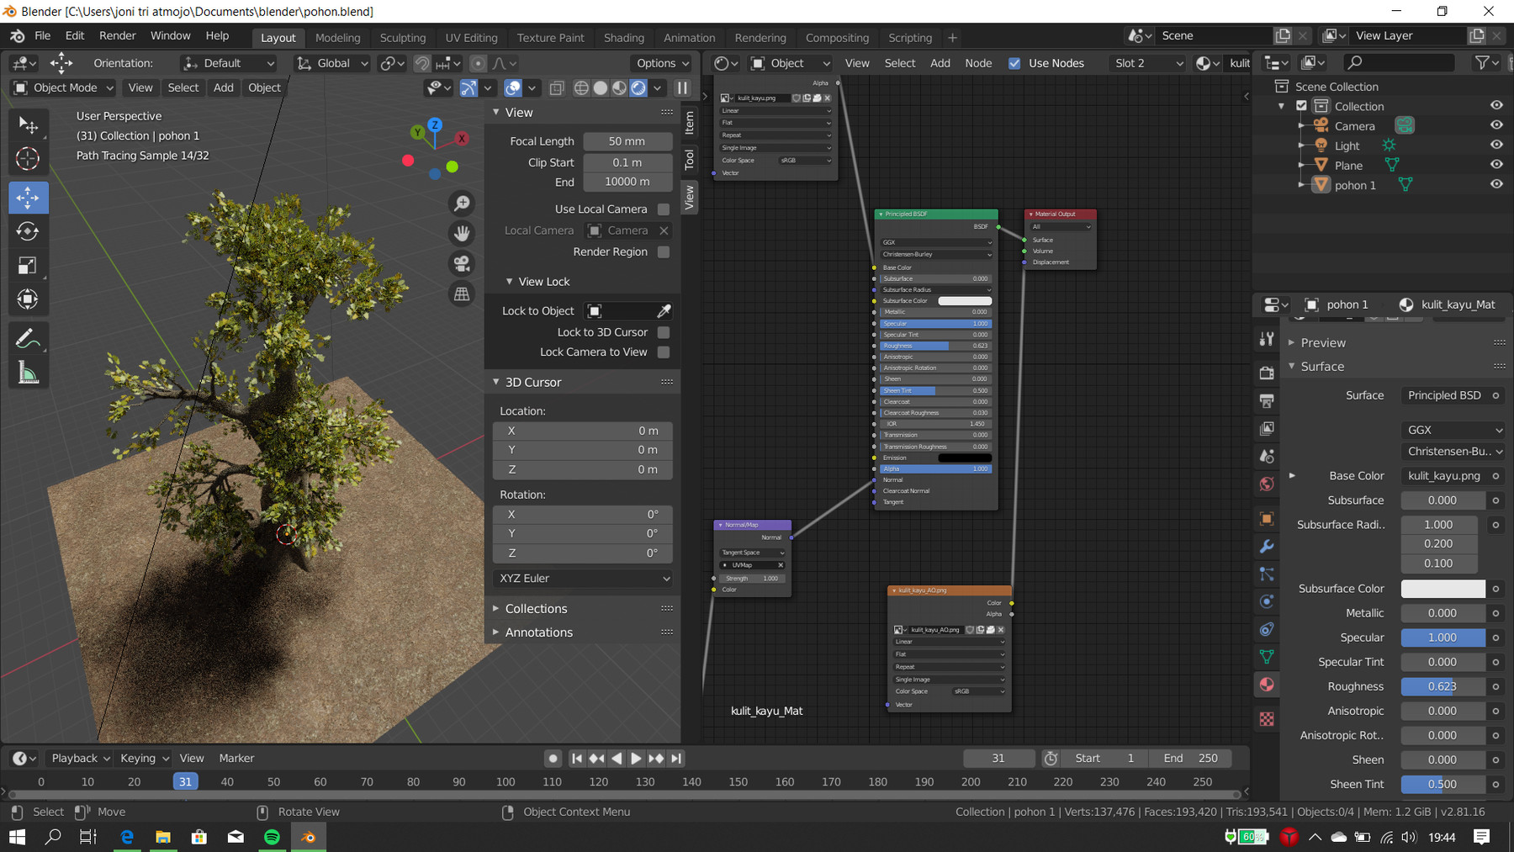Switch viewport to Rendered shading mode
This screenshot has width=1514, height=852.
tap(638, 87)
